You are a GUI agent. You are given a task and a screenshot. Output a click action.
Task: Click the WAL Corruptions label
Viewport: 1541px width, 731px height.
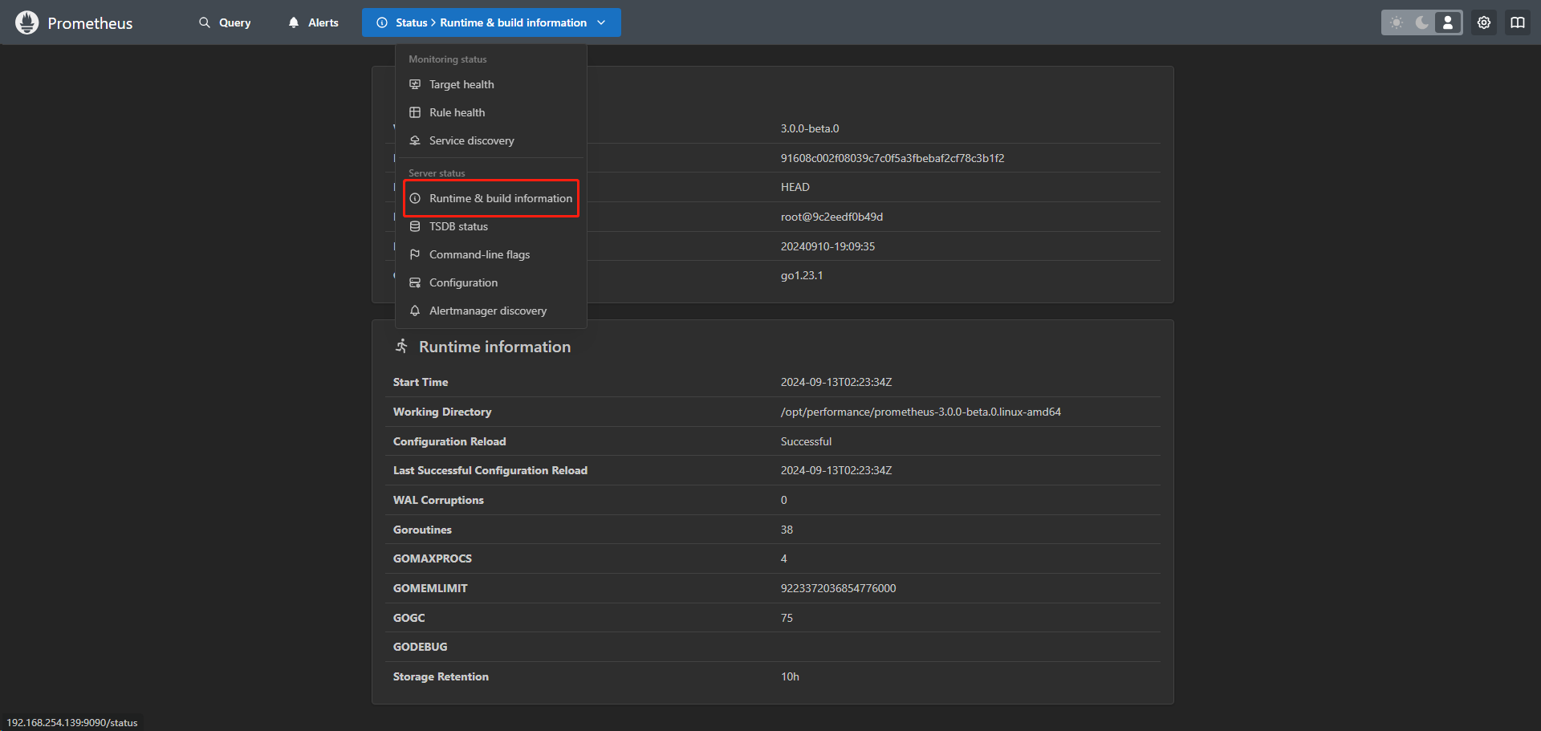438,500
